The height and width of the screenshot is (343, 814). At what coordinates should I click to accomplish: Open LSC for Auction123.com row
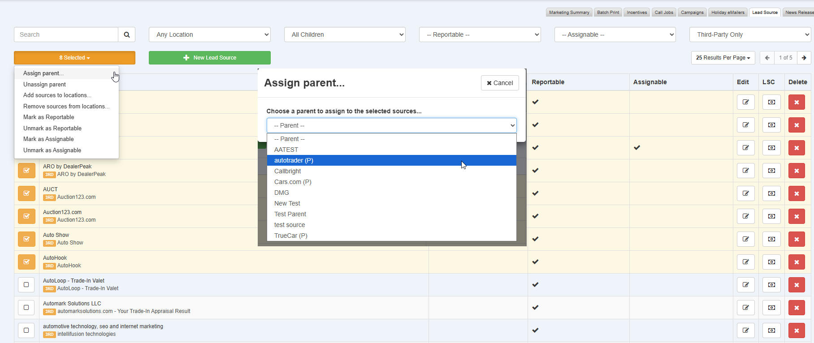pyautogui.click(x=771, y=216)
